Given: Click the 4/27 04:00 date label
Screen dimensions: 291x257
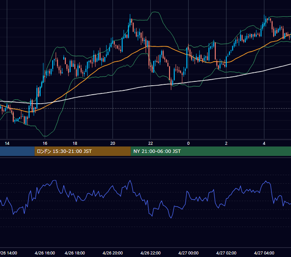Looking at the screenshot, I should [264, 253].
